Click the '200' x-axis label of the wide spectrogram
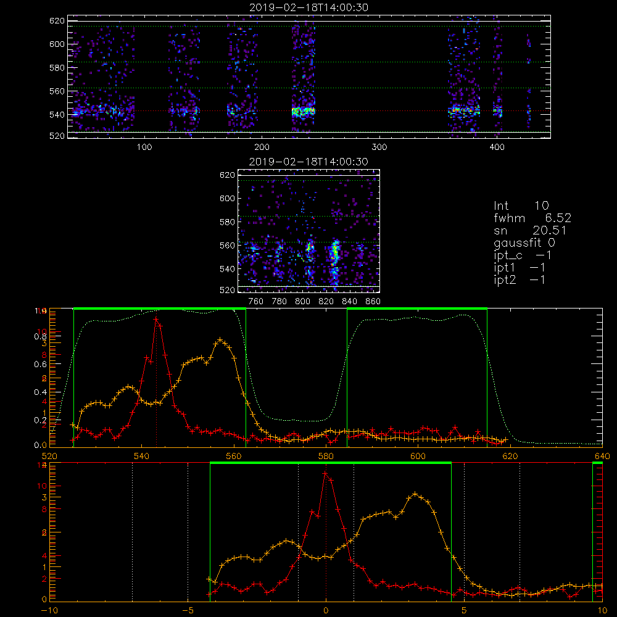 [x=262, y=147]
